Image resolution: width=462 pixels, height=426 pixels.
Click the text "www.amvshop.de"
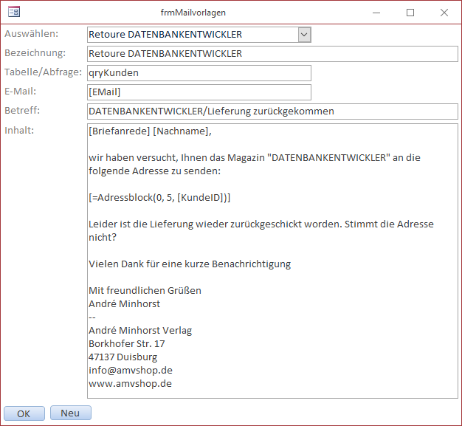(x=130, y=383)
